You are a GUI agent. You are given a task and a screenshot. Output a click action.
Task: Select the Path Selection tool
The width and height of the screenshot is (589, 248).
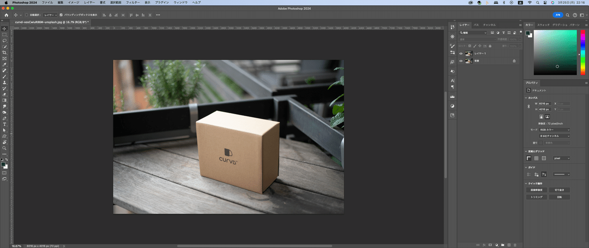pyautogui.click(x=4, y=130)
